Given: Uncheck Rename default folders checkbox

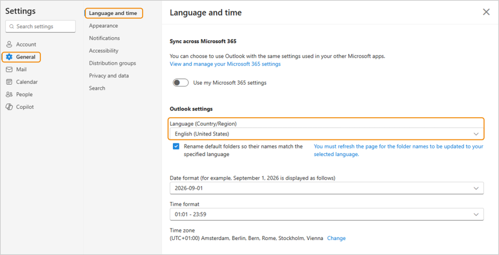Looking at the screenshot, I should (x=176, y=147).
